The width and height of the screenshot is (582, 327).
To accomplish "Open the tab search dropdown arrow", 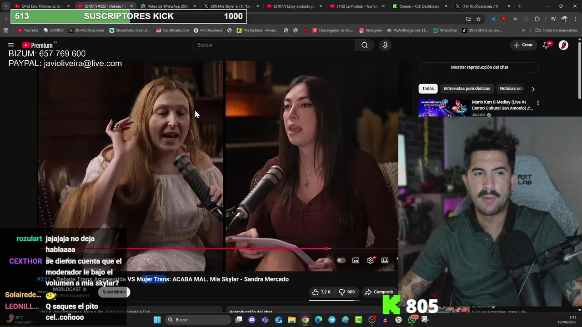I will coord(5,6).
